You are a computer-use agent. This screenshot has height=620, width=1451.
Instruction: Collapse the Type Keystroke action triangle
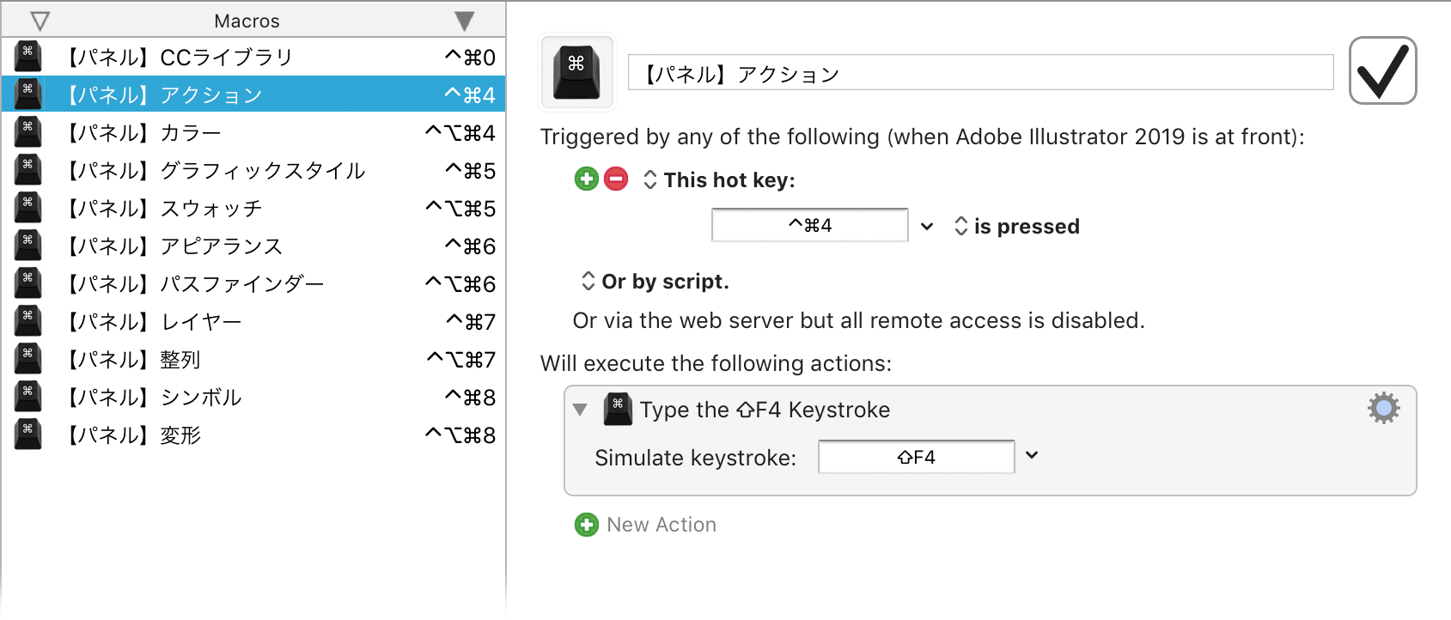pos(581,410)
